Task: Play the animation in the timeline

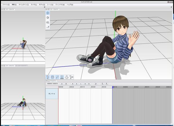Action: coord(81,84)
